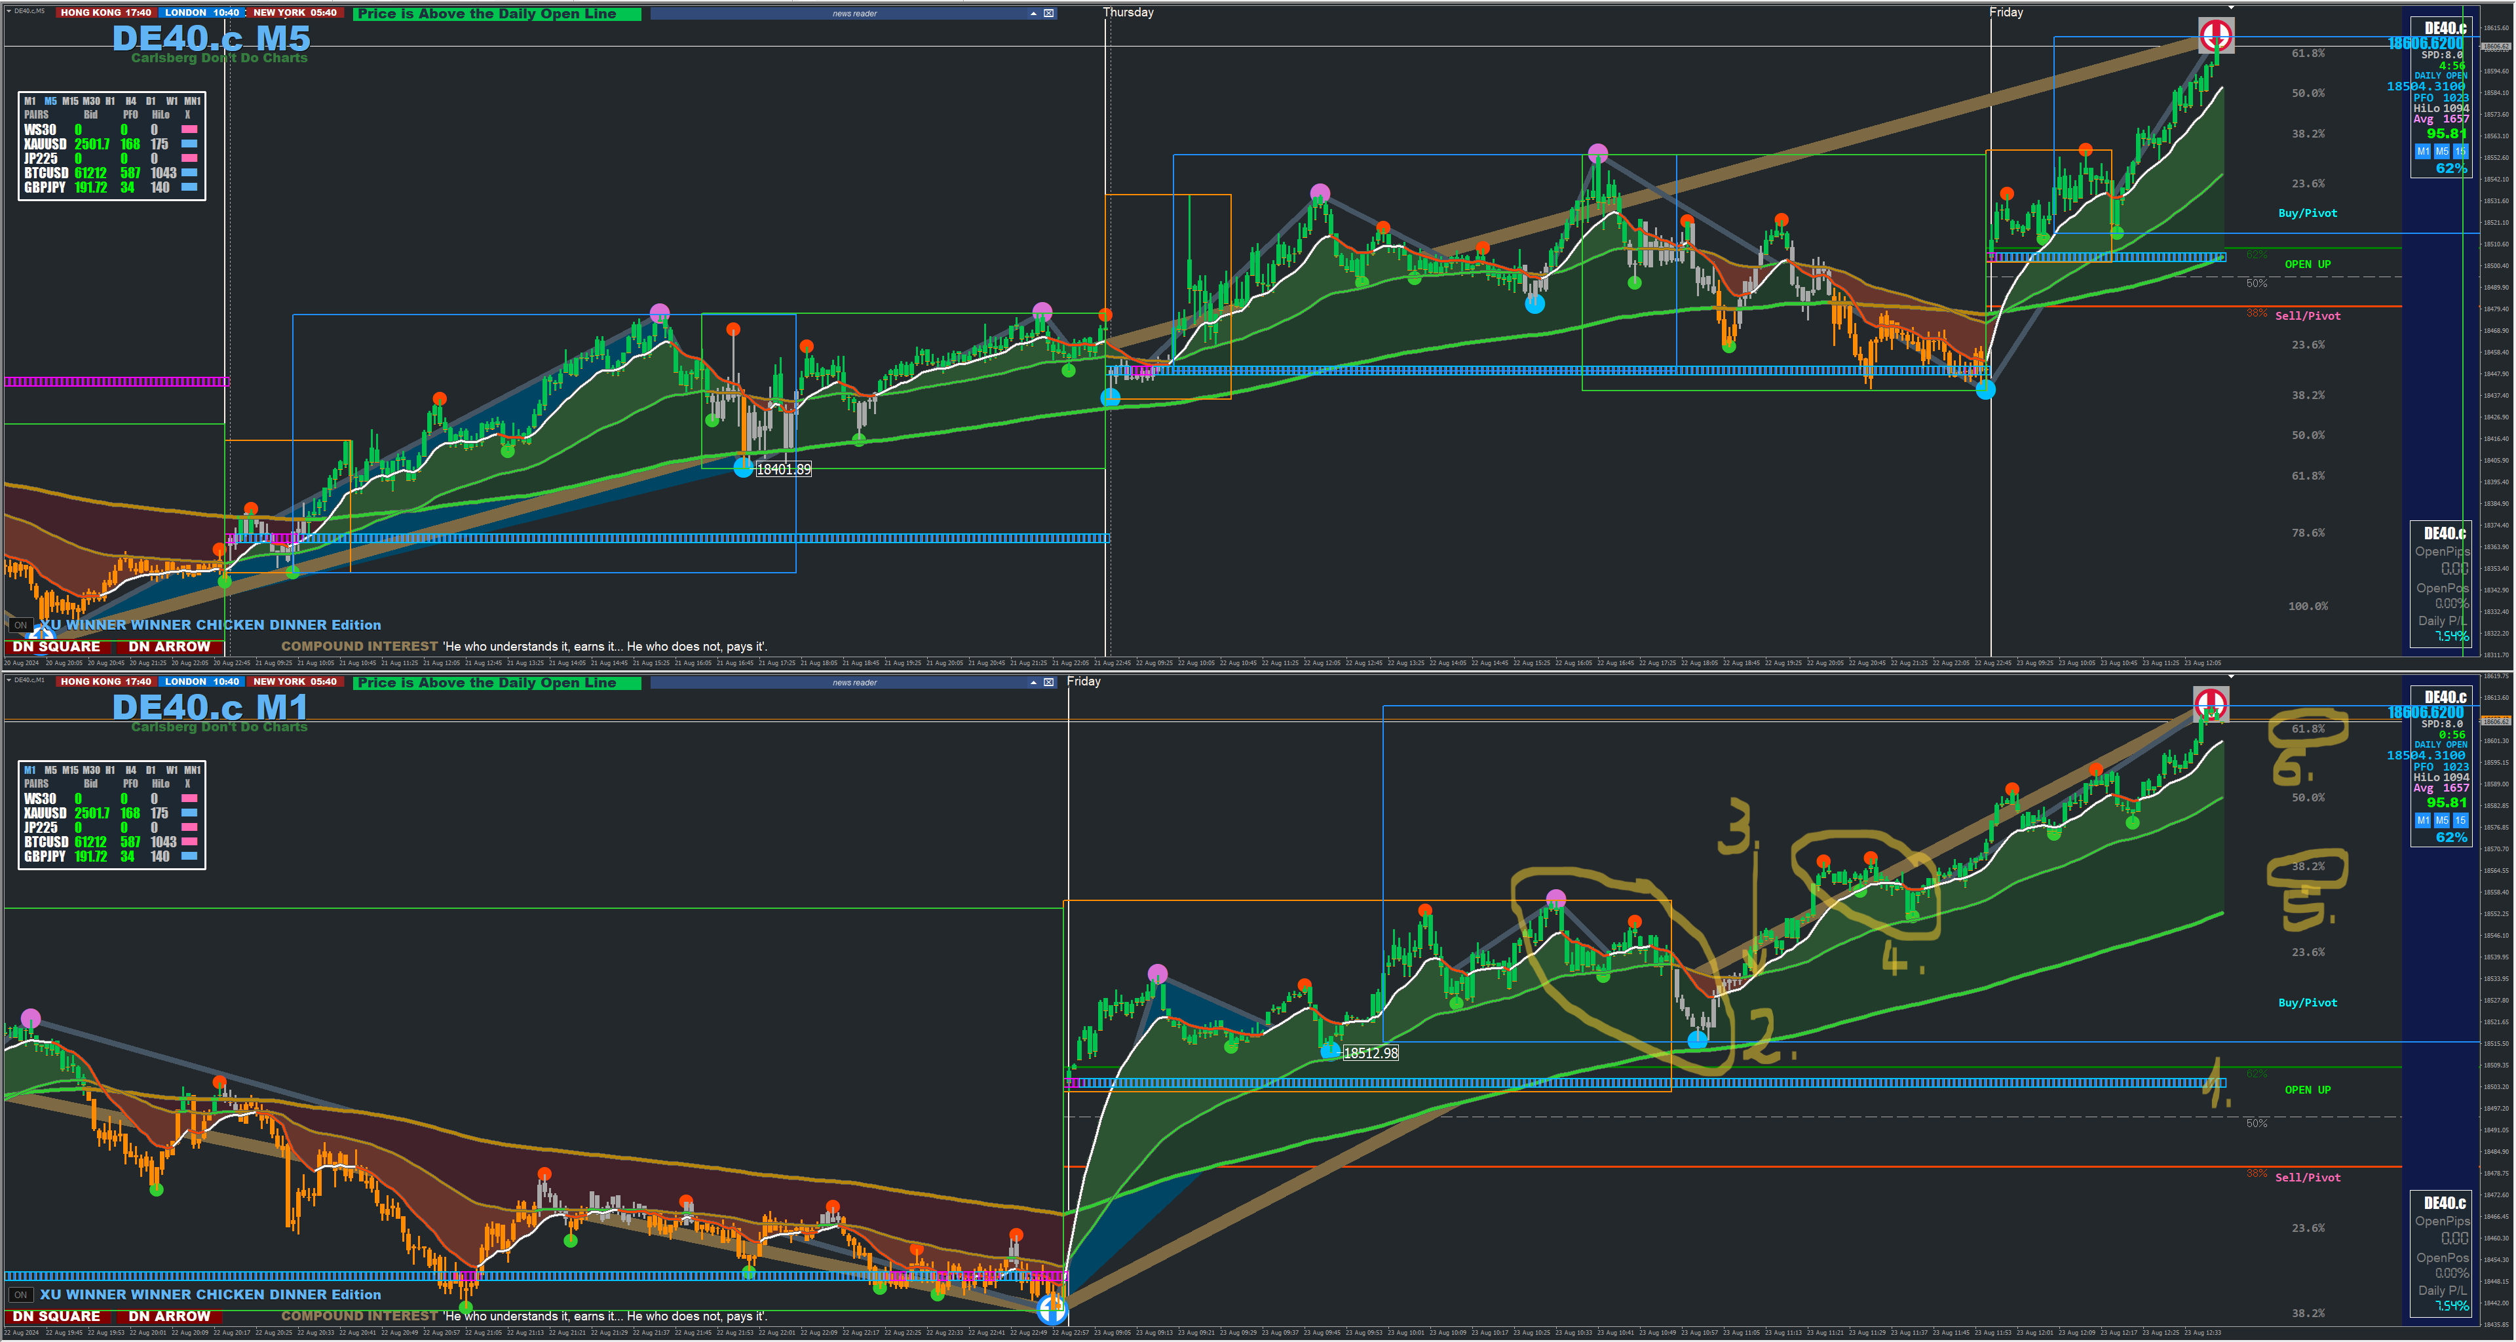
Task: Click red crosshair marker on M5 chart
Action: [x=2215, y=36]
